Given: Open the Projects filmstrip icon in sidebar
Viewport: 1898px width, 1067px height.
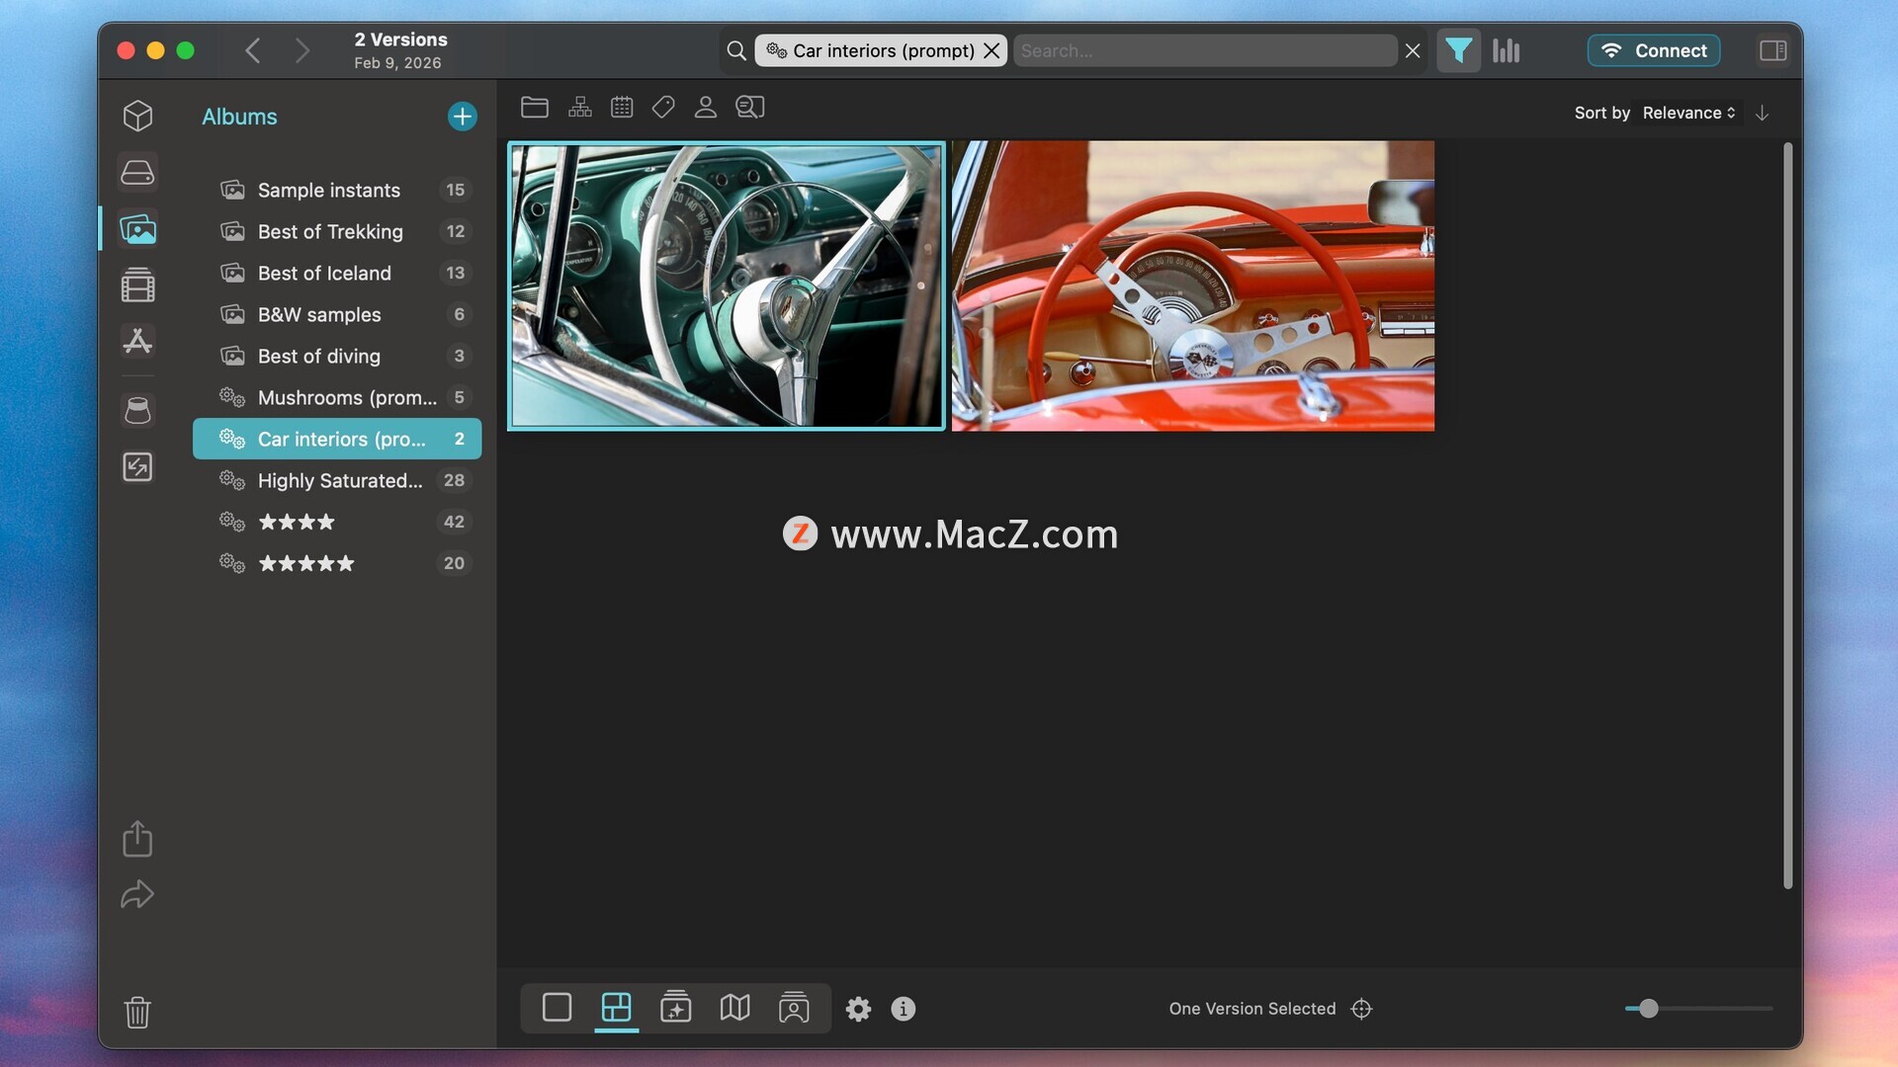Looking at the screenshot, I should [x=137, y=286].
